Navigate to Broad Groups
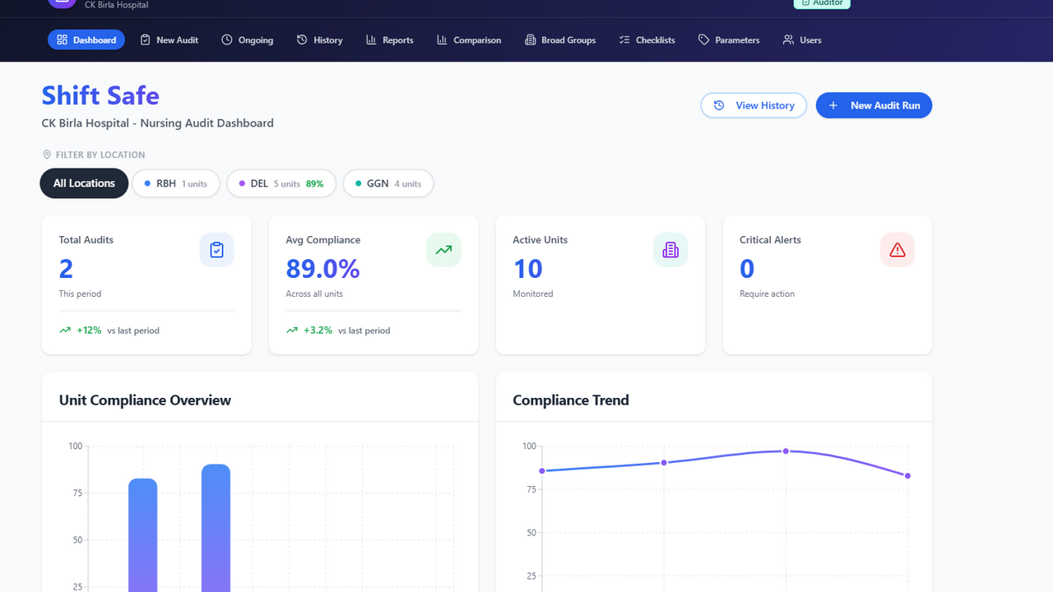Screen dimensions: 1053x592 coord(560,39)
